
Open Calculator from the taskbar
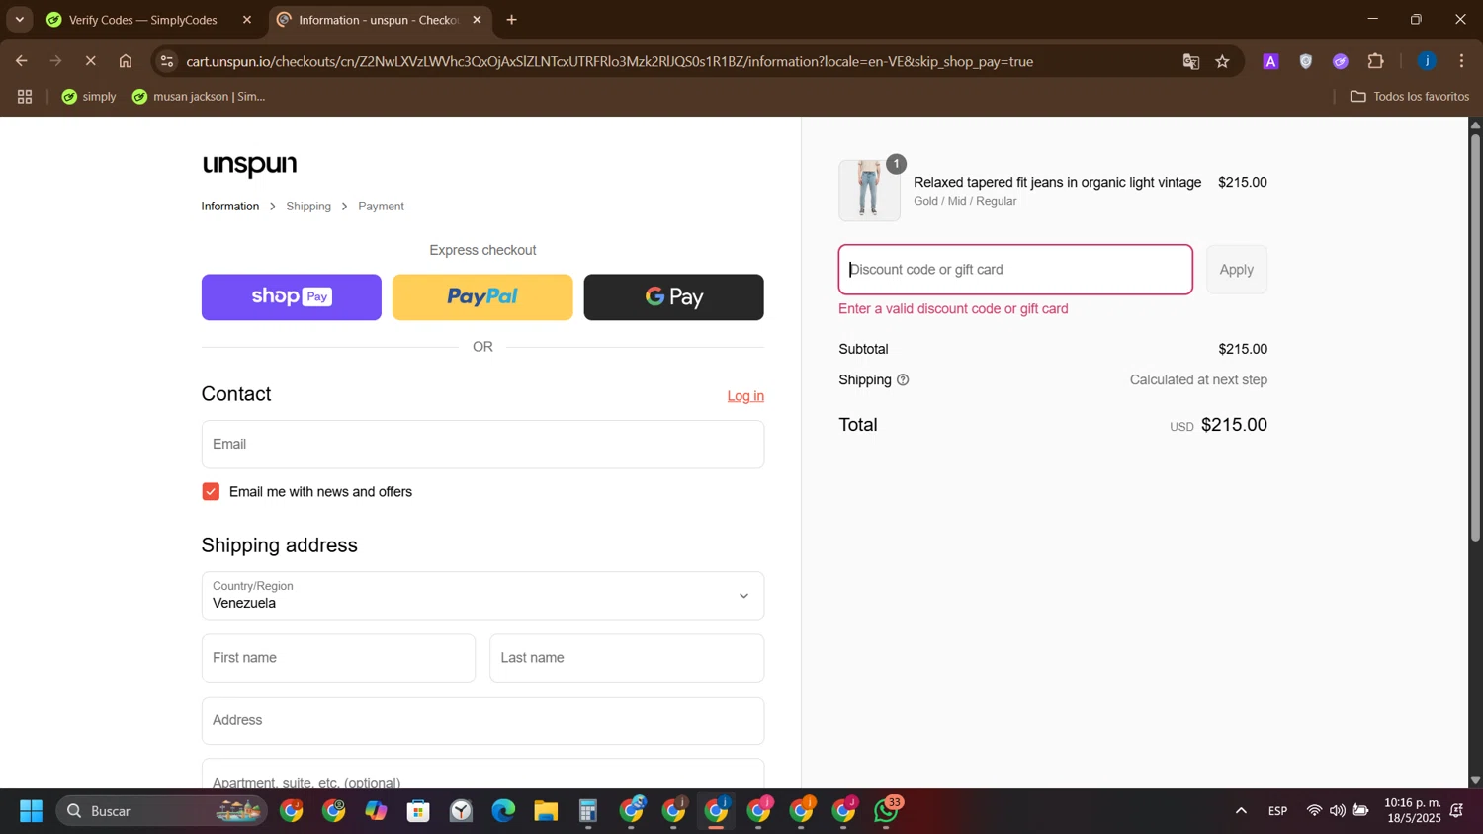[x=588, y=811]
